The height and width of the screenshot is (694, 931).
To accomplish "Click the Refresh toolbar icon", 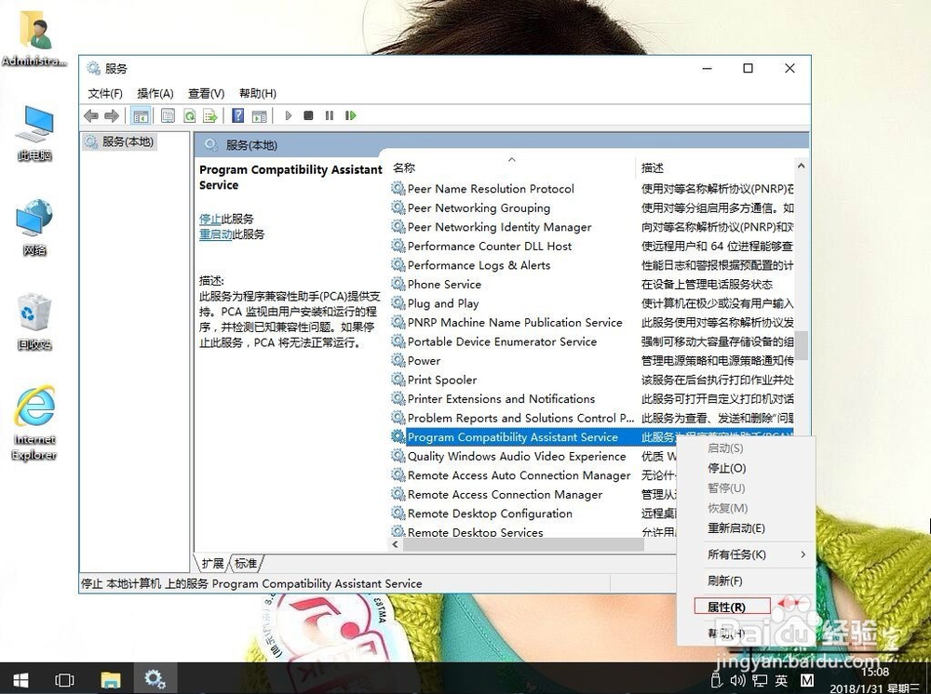I will click(190, 115).
